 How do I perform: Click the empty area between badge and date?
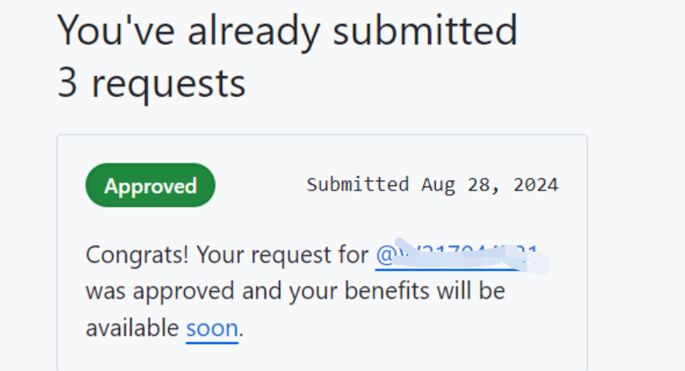(261, 185)
